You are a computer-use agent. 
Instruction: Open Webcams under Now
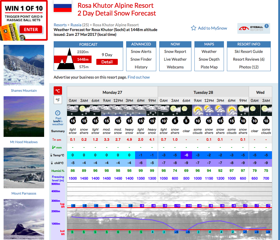(175, 67)
